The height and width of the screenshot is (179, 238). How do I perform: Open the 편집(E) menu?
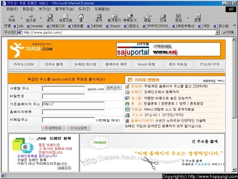coord(28,9)
